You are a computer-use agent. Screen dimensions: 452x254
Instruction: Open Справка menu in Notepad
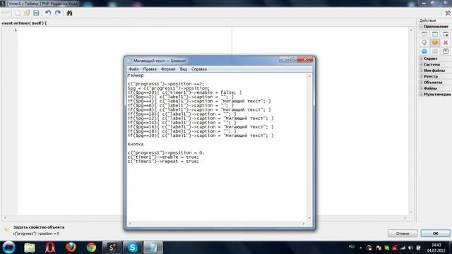(199, 69)
